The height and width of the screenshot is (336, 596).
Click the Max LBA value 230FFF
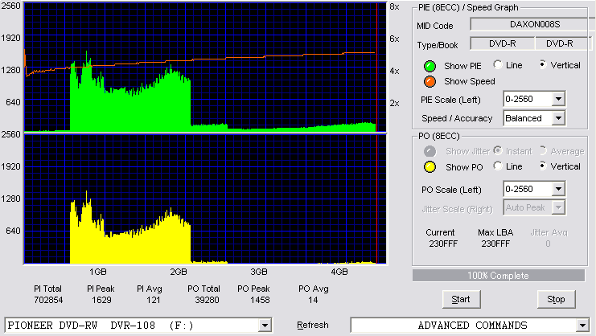click(x=495, y=244)
